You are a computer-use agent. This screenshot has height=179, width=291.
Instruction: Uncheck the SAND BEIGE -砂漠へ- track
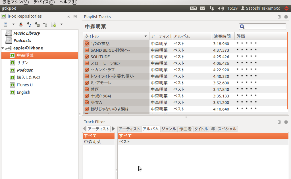click(x=87, y=50)
